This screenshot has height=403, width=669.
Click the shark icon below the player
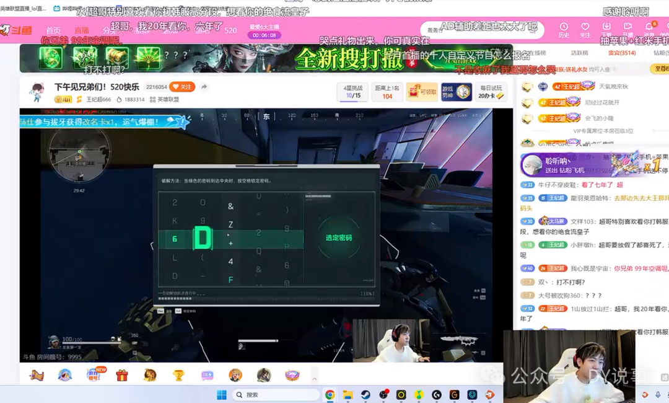pyautogui.click(x=65, y=375)
